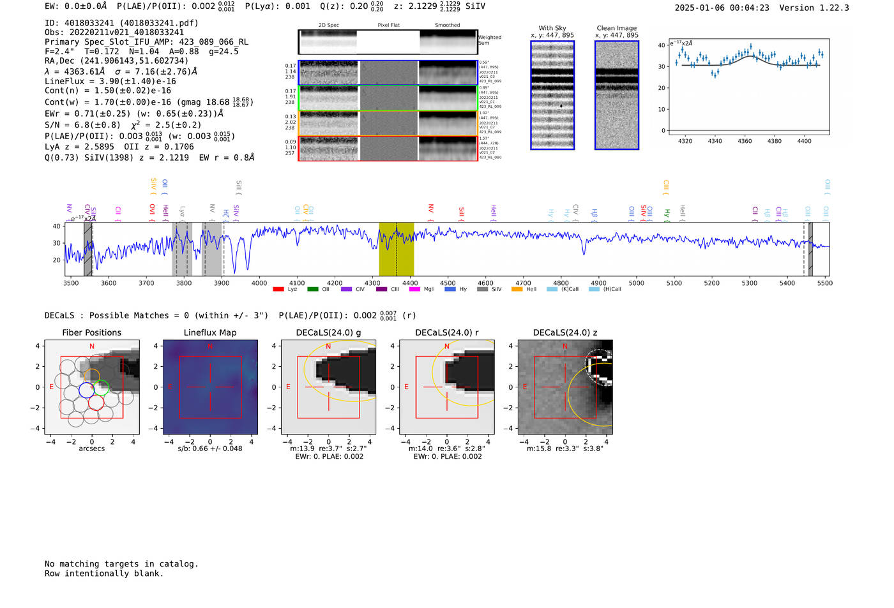Screen dimensions: 894x608
Task: Click the OII green legend swatch
Action: 312,289
